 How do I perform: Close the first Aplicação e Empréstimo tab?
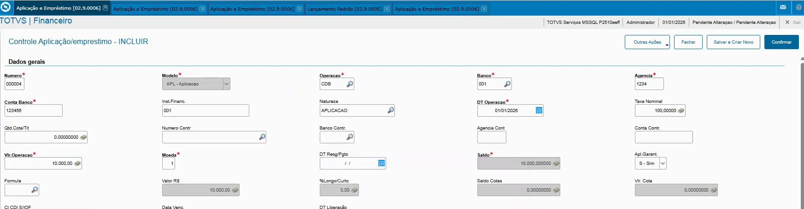tap(106, 8)
